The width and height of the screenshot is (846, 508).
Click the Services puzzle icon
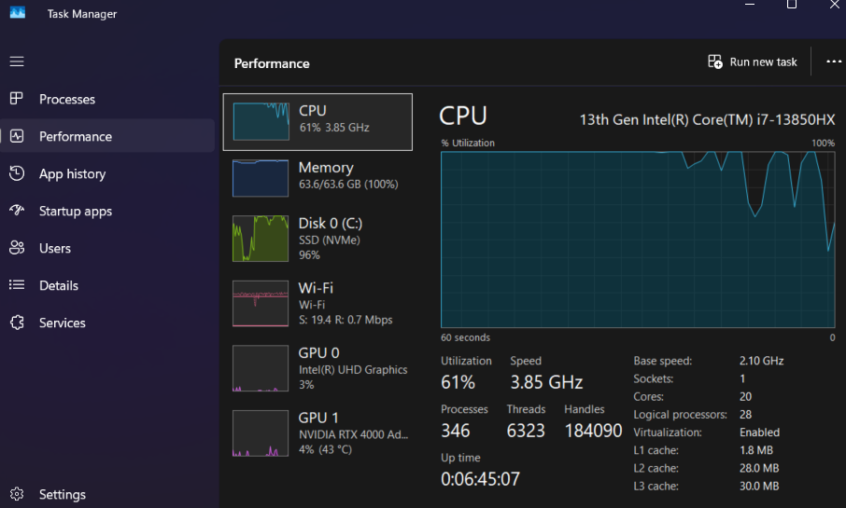tap(17, 323)
